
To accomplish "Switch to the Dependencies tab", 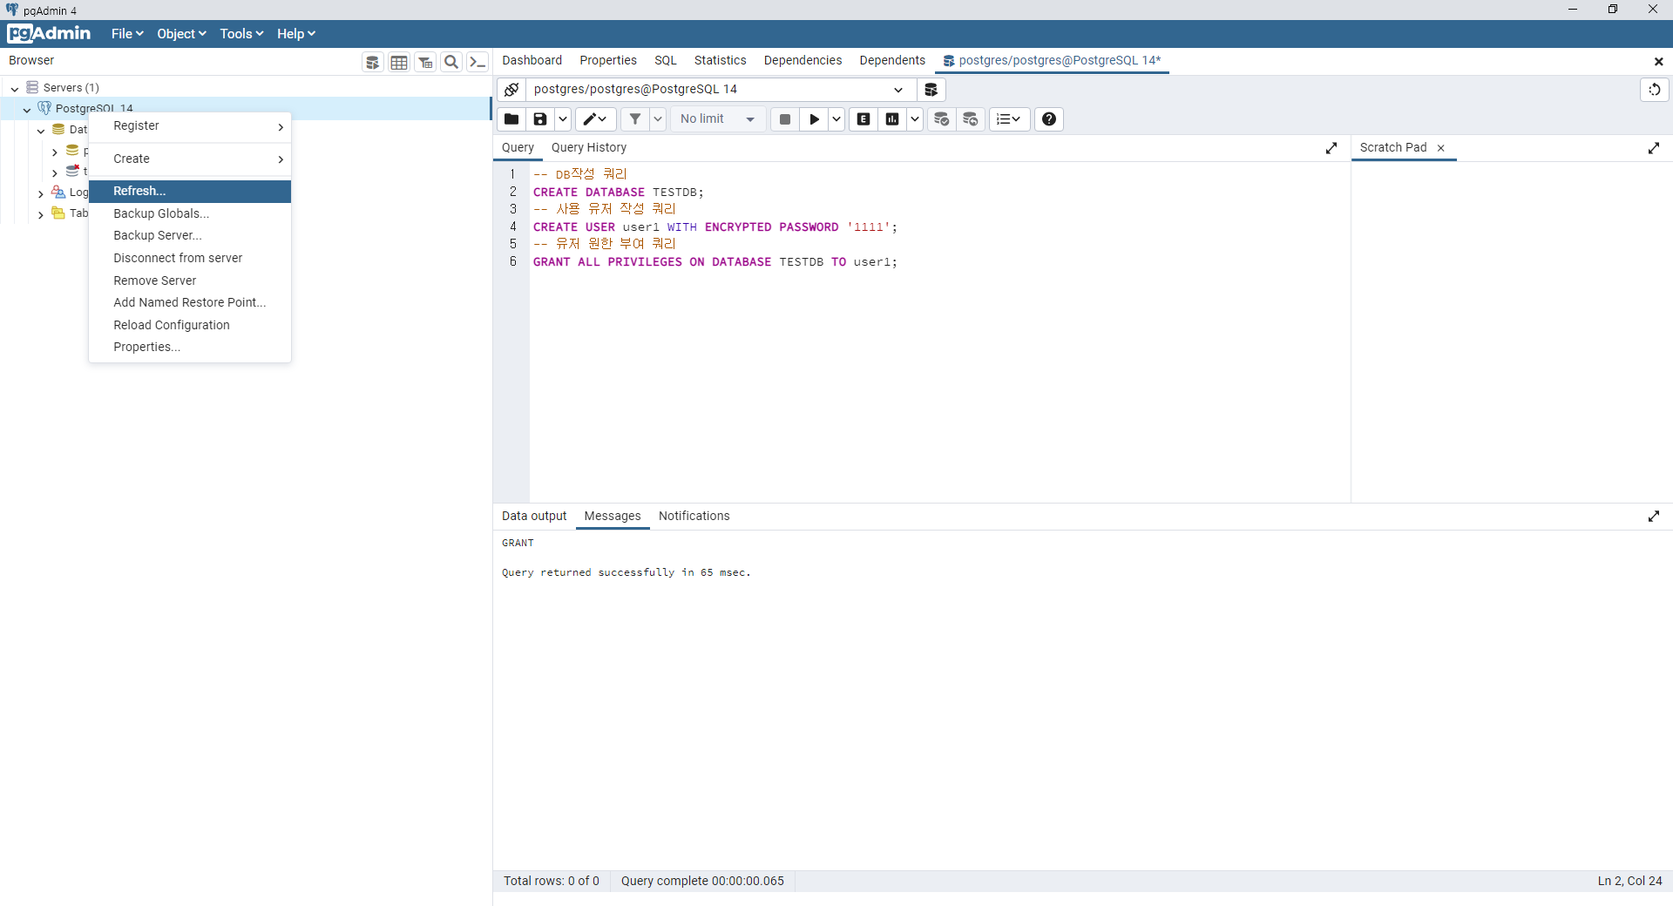I will pos(803,61).
